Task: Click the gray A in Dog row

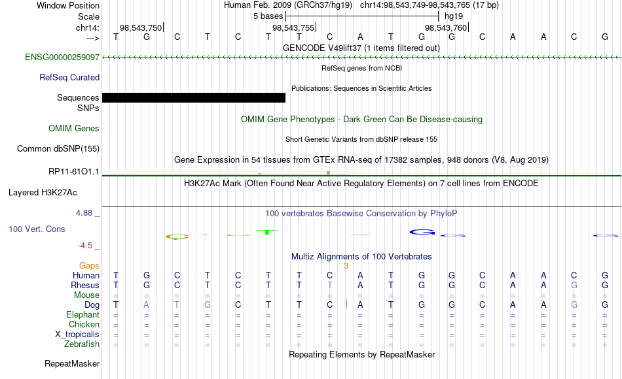Action: coord(147,305)
